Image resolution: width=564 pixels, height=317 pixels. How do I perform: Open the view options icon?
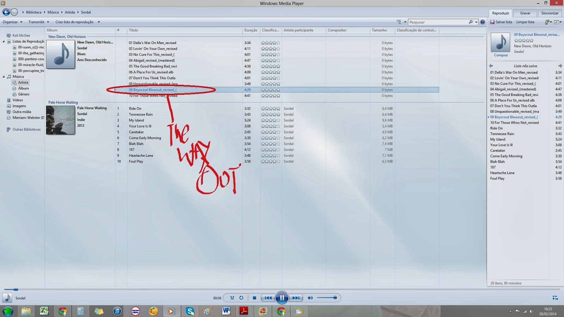point(399,22)
